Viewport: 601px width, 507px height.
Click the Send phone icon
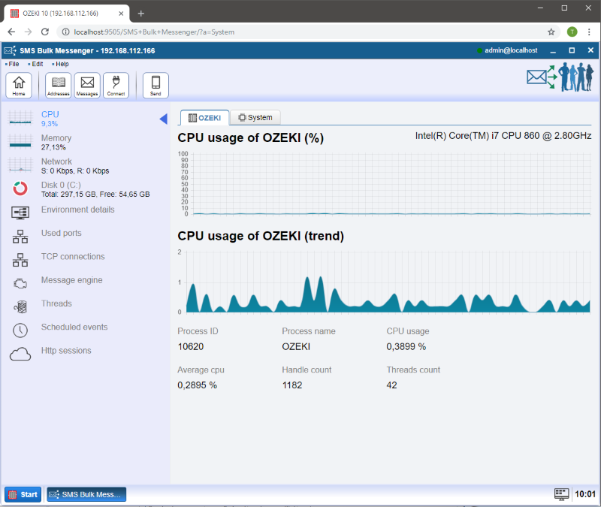tap(156, 85)
